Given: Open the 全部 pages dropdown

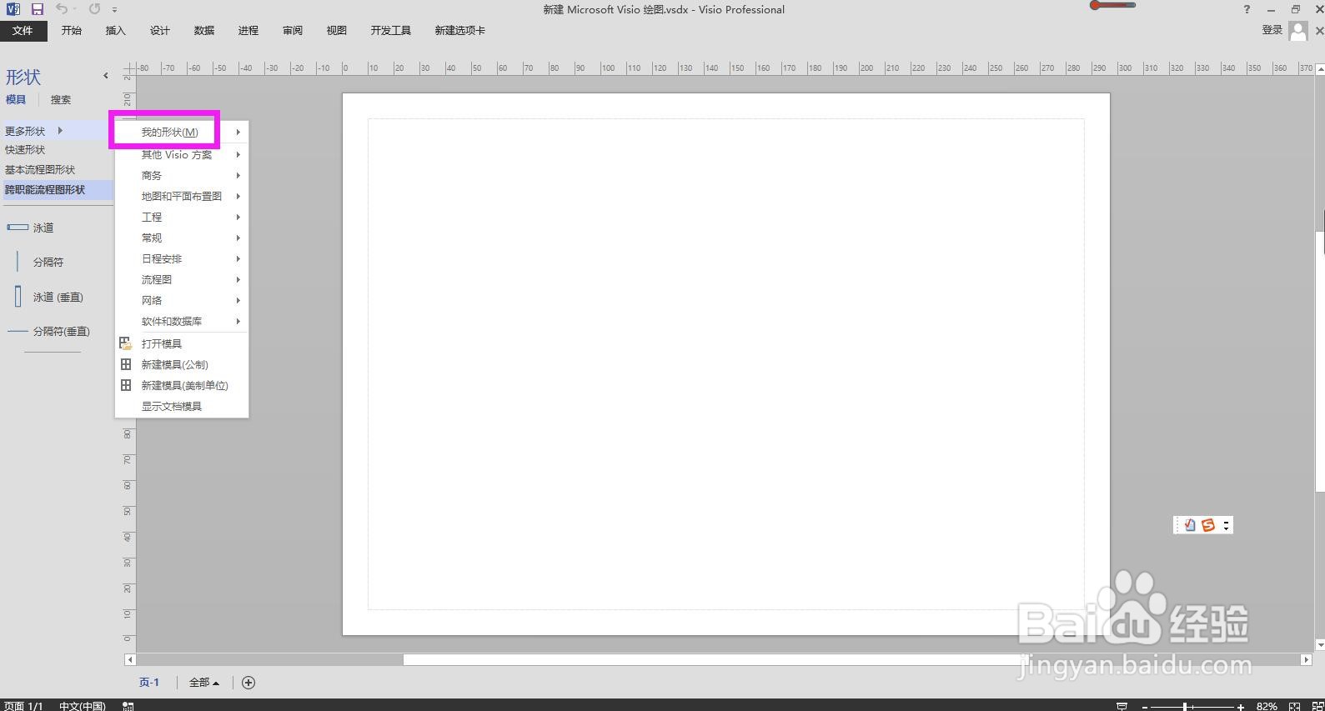Looking at the screenshot, I should pos(204,683).
